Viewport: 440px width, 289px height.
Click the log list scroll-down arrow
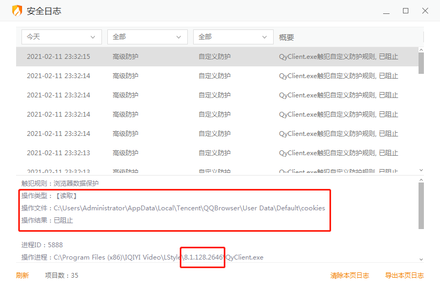tap(421, 170)
